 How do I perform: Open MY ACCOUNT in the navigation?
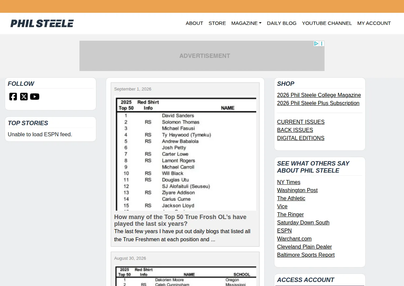point(374,23)
